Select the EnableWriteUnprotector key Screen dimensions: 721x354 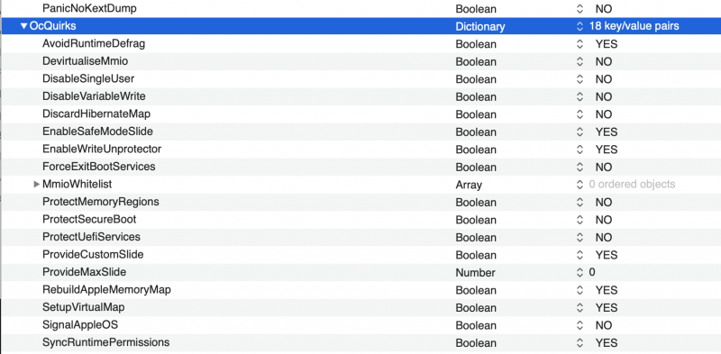tap(102, 150)
